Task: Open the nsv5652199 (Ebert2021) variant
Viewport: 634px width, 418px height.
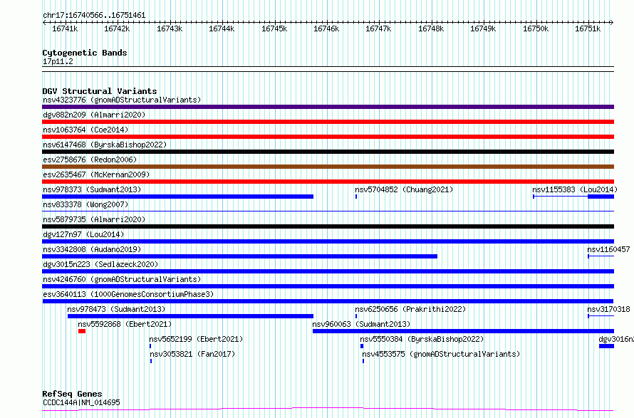Action: [196, 339]
